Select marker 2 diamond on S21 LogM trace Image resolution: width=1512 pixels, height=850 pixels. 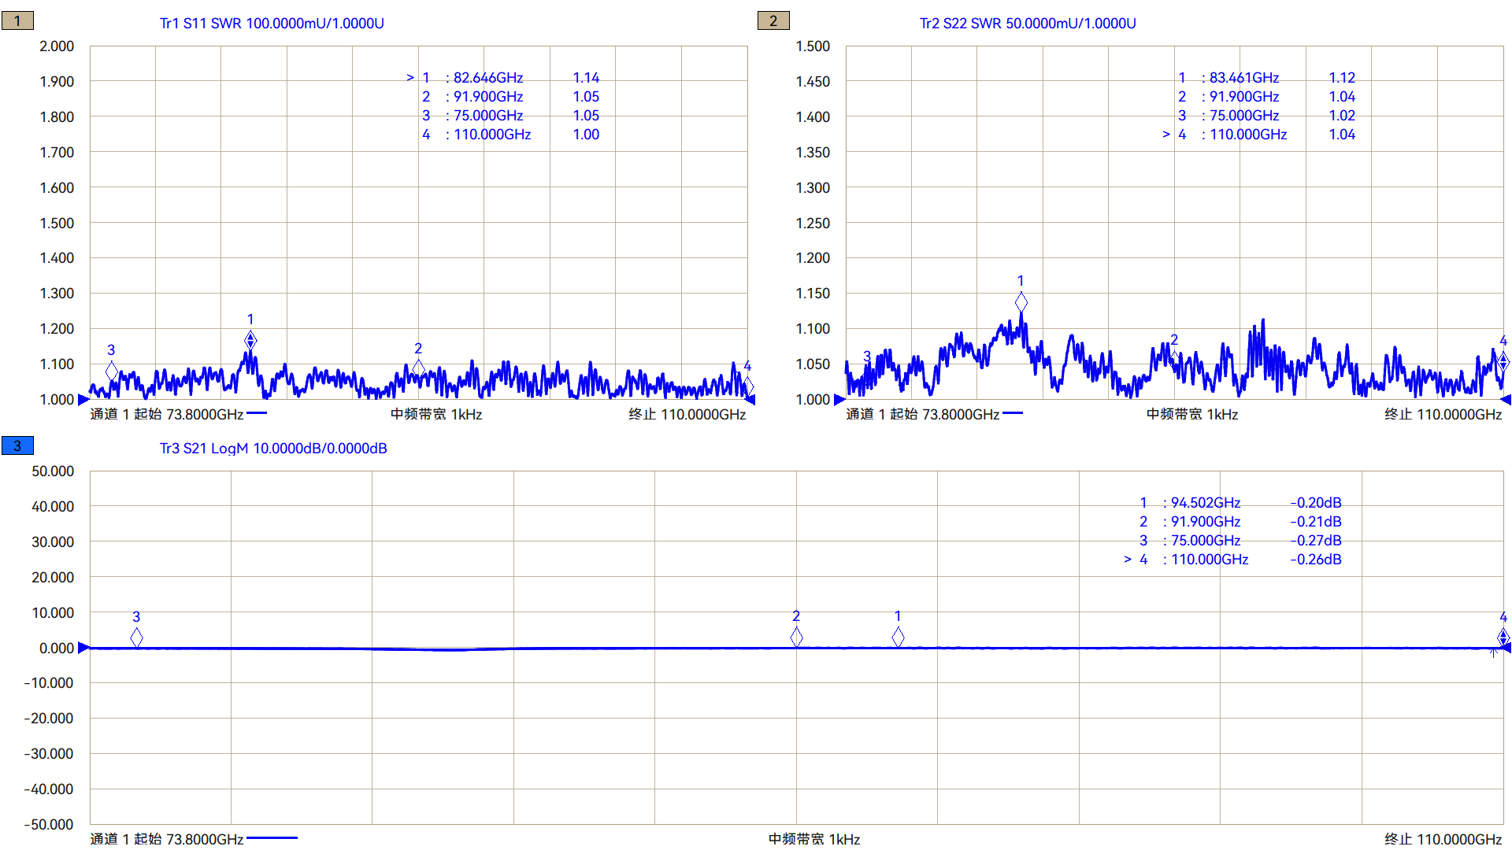pyautogui.click(x=796, y=637)
